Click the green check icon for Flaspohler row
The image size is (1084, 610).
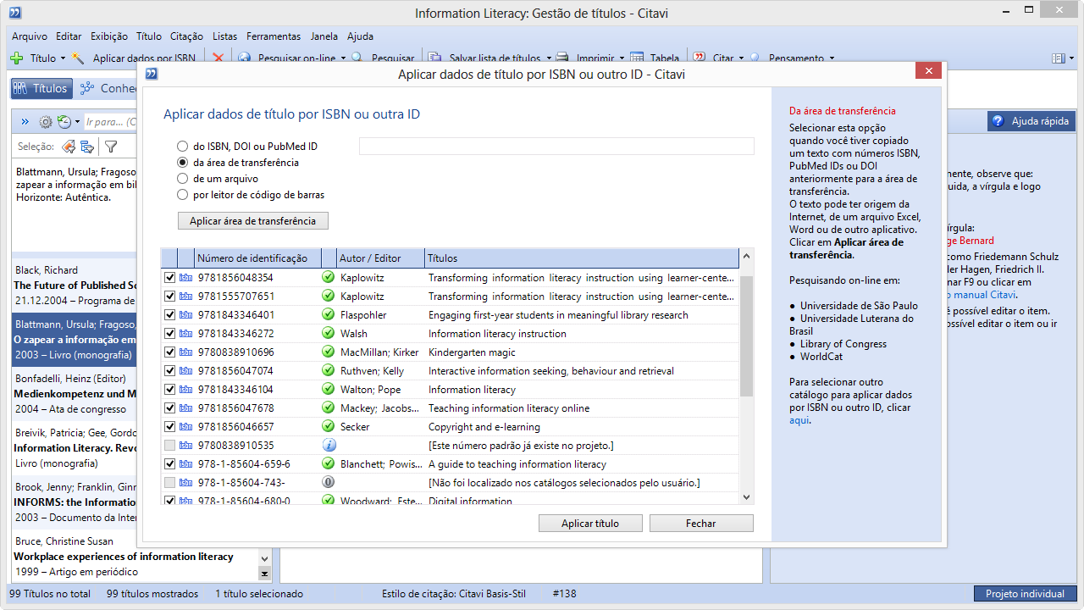[328, 314]
